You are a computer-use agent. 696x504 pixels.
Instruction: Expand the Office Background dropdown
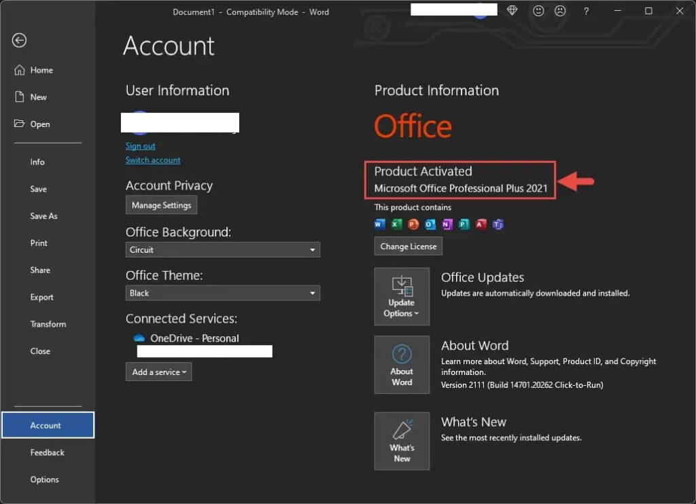pyautogui.click(x=222, y=250)
